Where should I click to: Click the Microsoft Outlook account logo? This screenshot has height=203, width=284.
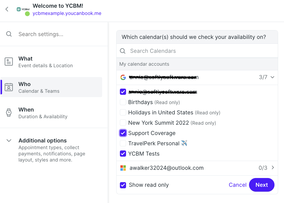[x=123, y=168]
